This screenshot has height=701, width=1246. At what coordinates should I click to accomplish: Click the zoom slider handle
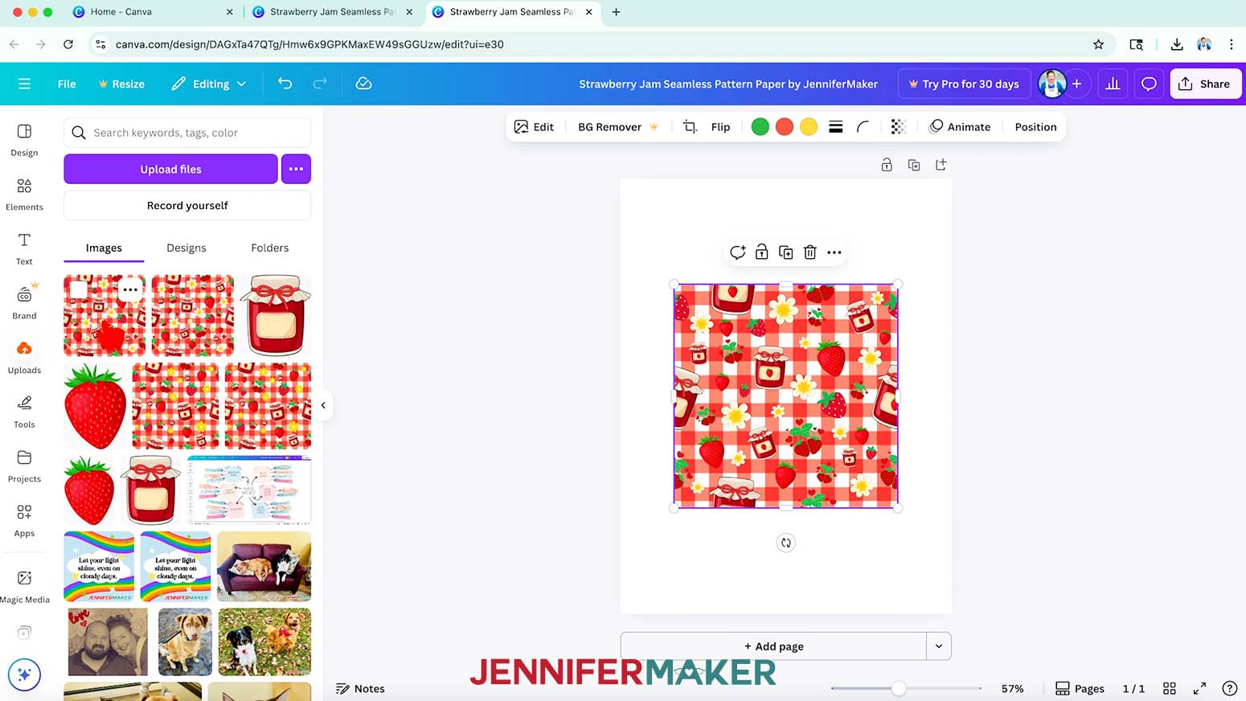point(899,688)
